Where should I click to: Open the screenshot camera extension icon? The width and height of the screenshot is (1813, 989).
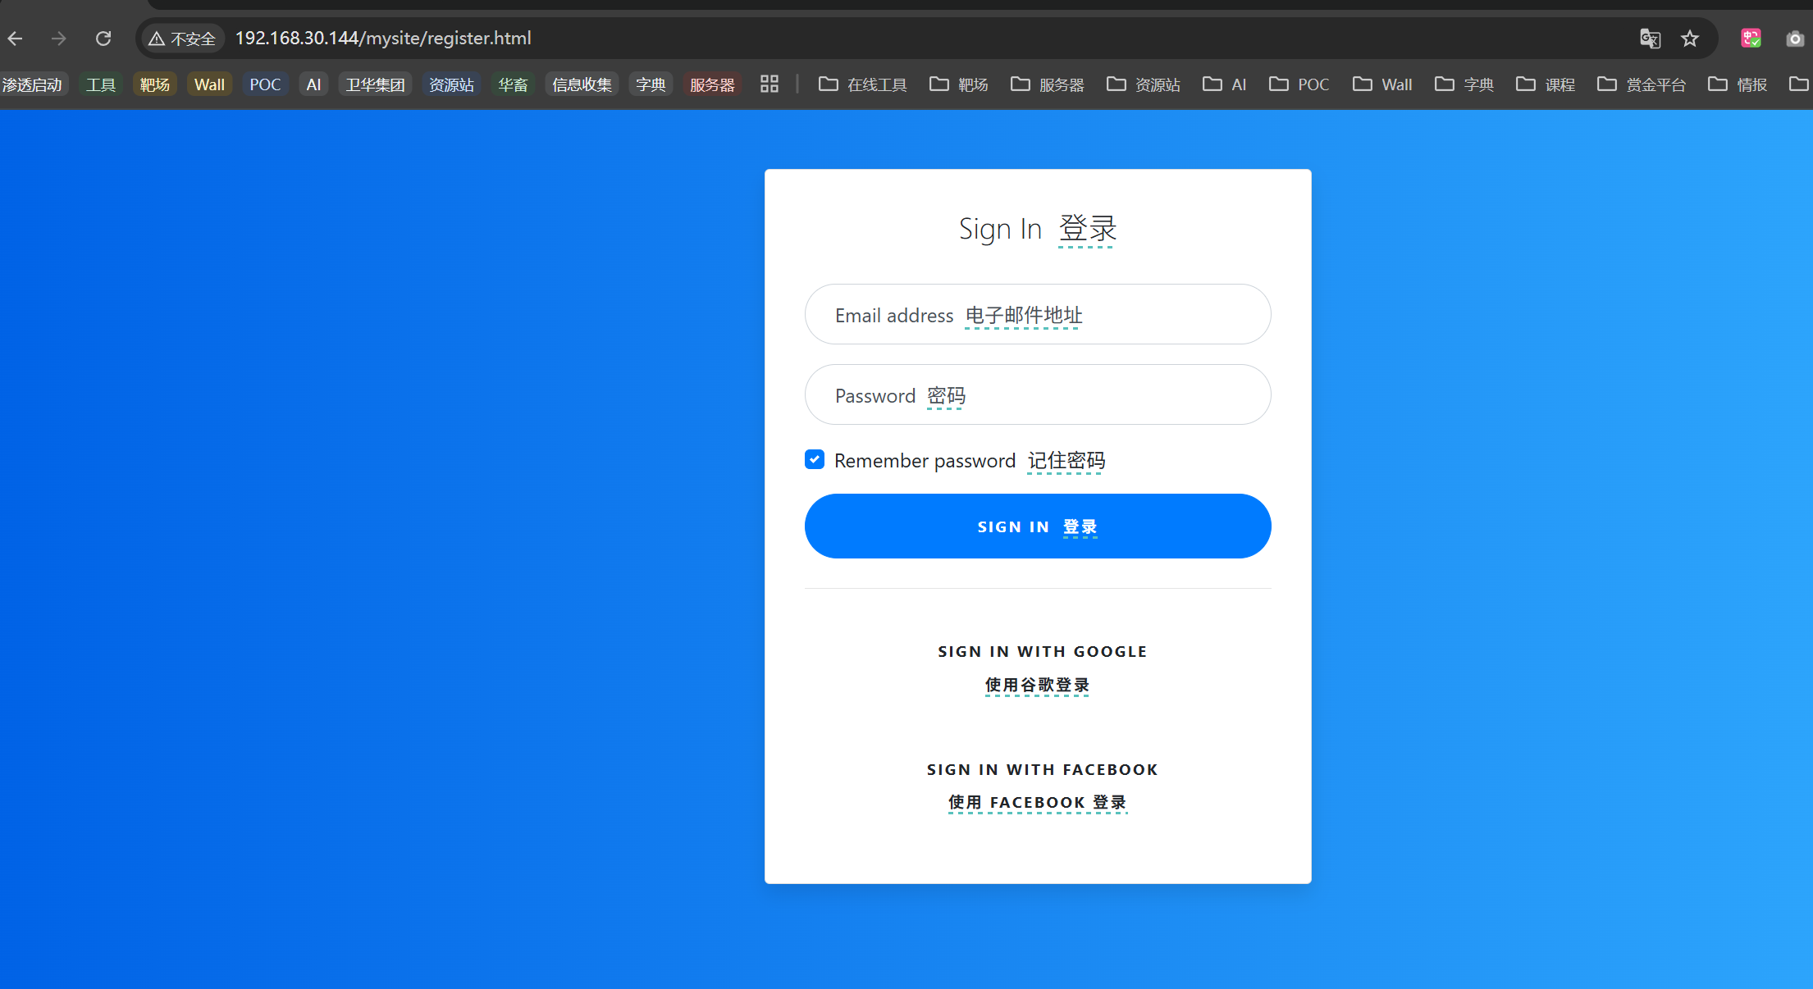tap(1795, 39)
